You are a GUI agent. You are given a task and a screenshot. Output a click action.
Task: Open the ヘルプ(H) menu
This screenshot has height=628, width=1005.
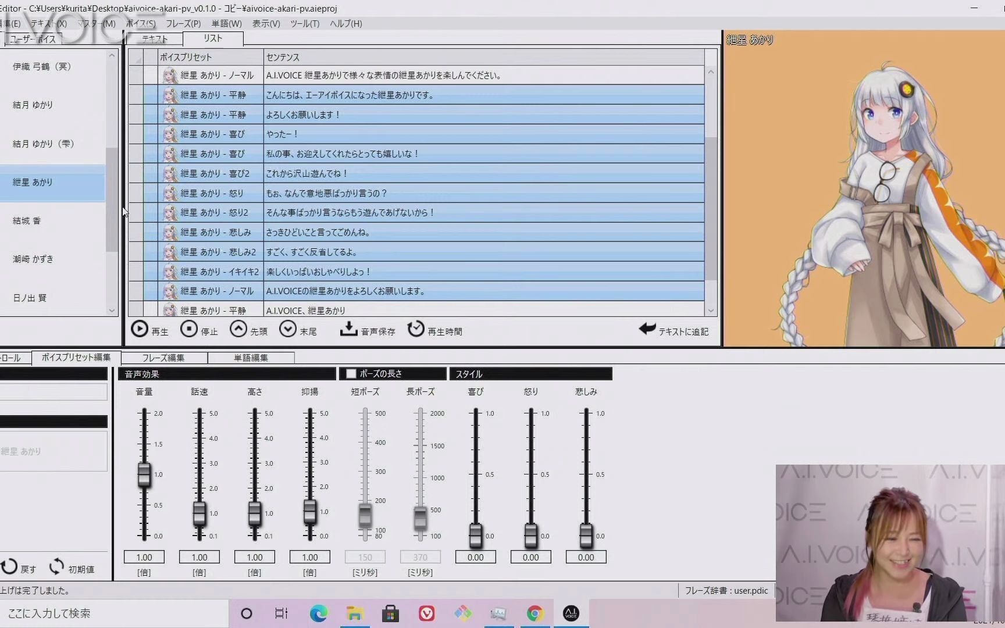pyautogui.click(x=345, y=23)
